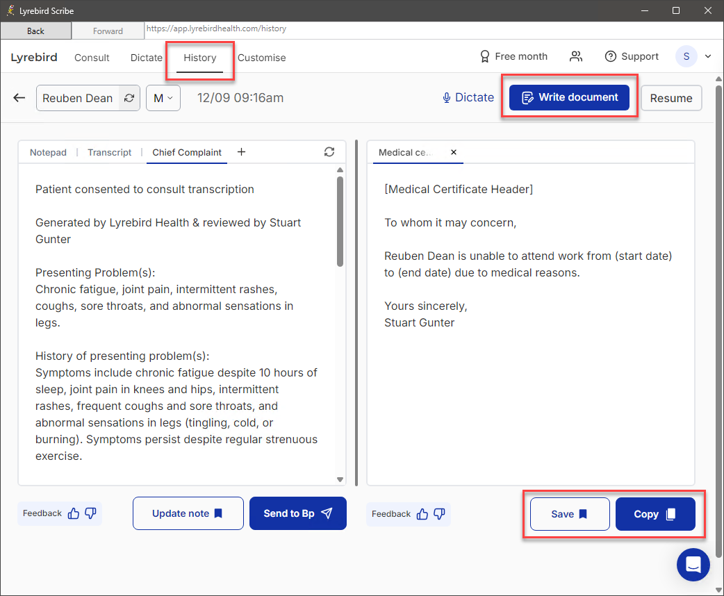724x596 pixels.
Task: Click the note panel scrollbar thumb
Action: pos(340,222)
